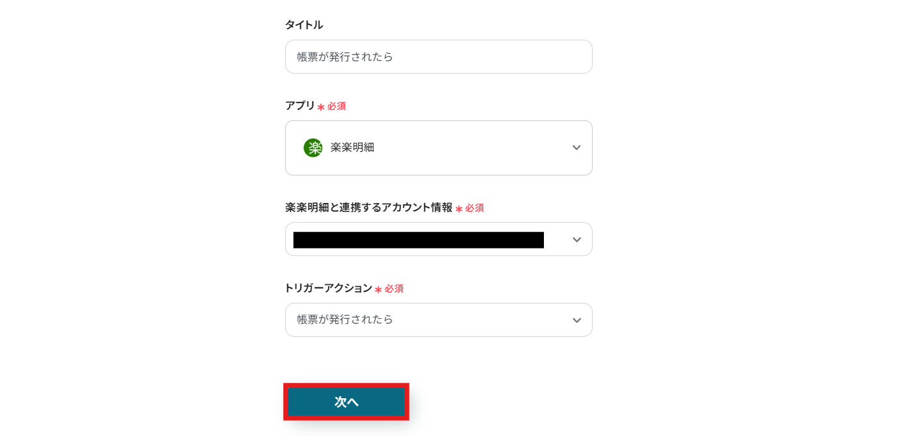Click the 必須 marker beside アプリ
The height and width of the screenshot is (436, 904).
pos(336,106)
